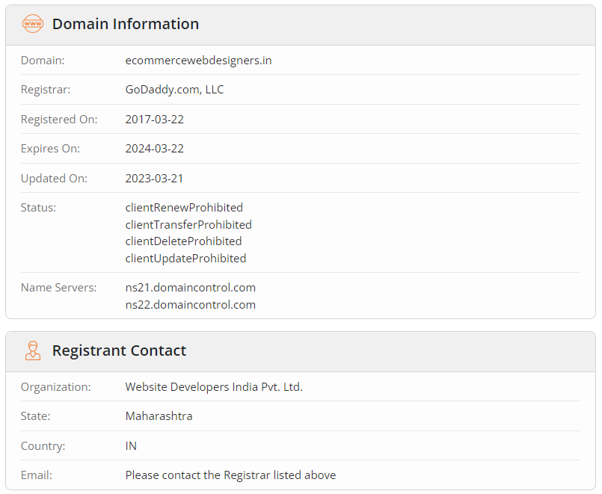Click the Name Servers label
The width and height of the screenshot is (602, 494).
(x=58, y=288)
